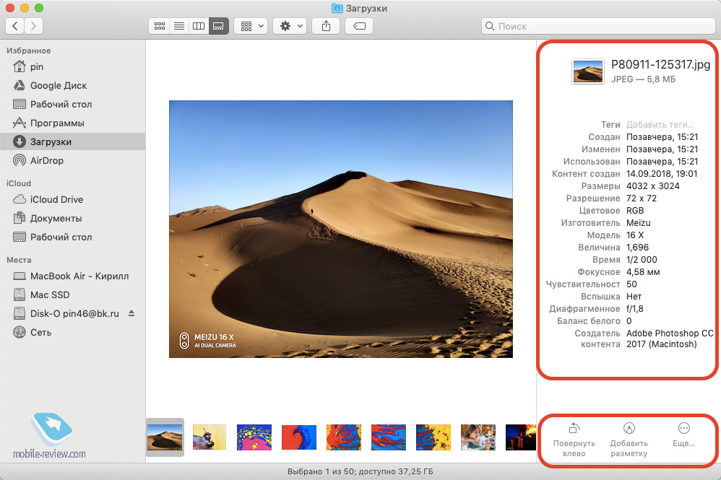Select the red and blue wave thumbnail
Viewport: 721px width, 480px height.
point(299,437)
